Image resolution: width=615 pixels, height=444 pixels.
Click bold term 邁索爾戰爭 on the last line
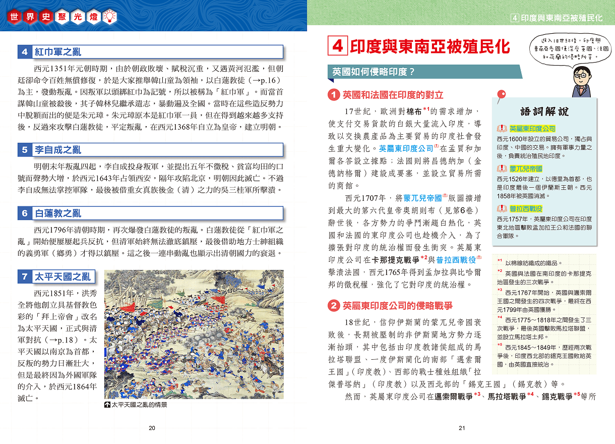[454, 397]
